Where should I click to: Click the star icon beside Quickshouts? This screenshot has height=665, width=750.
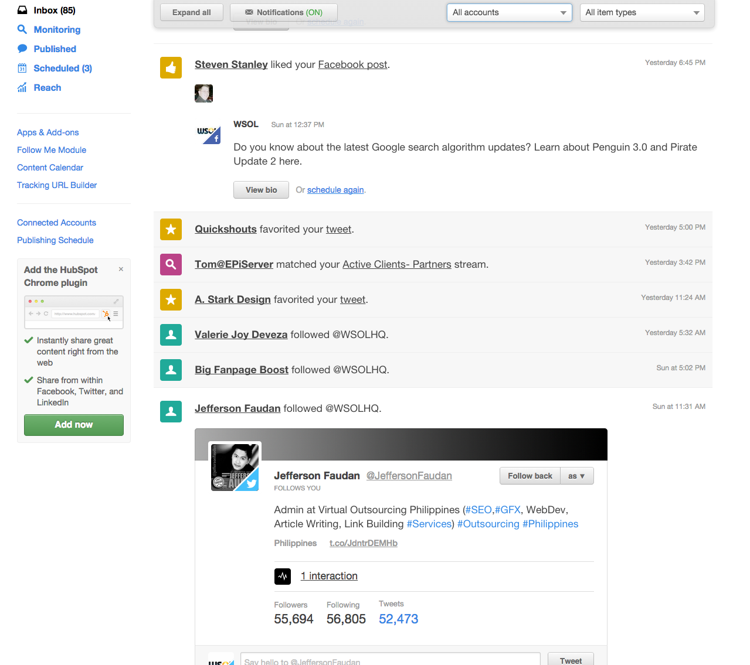pos(171,229)
